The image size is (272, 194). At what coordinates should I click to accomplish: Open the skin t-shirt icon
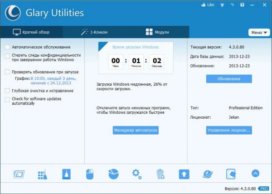point(222,5)
